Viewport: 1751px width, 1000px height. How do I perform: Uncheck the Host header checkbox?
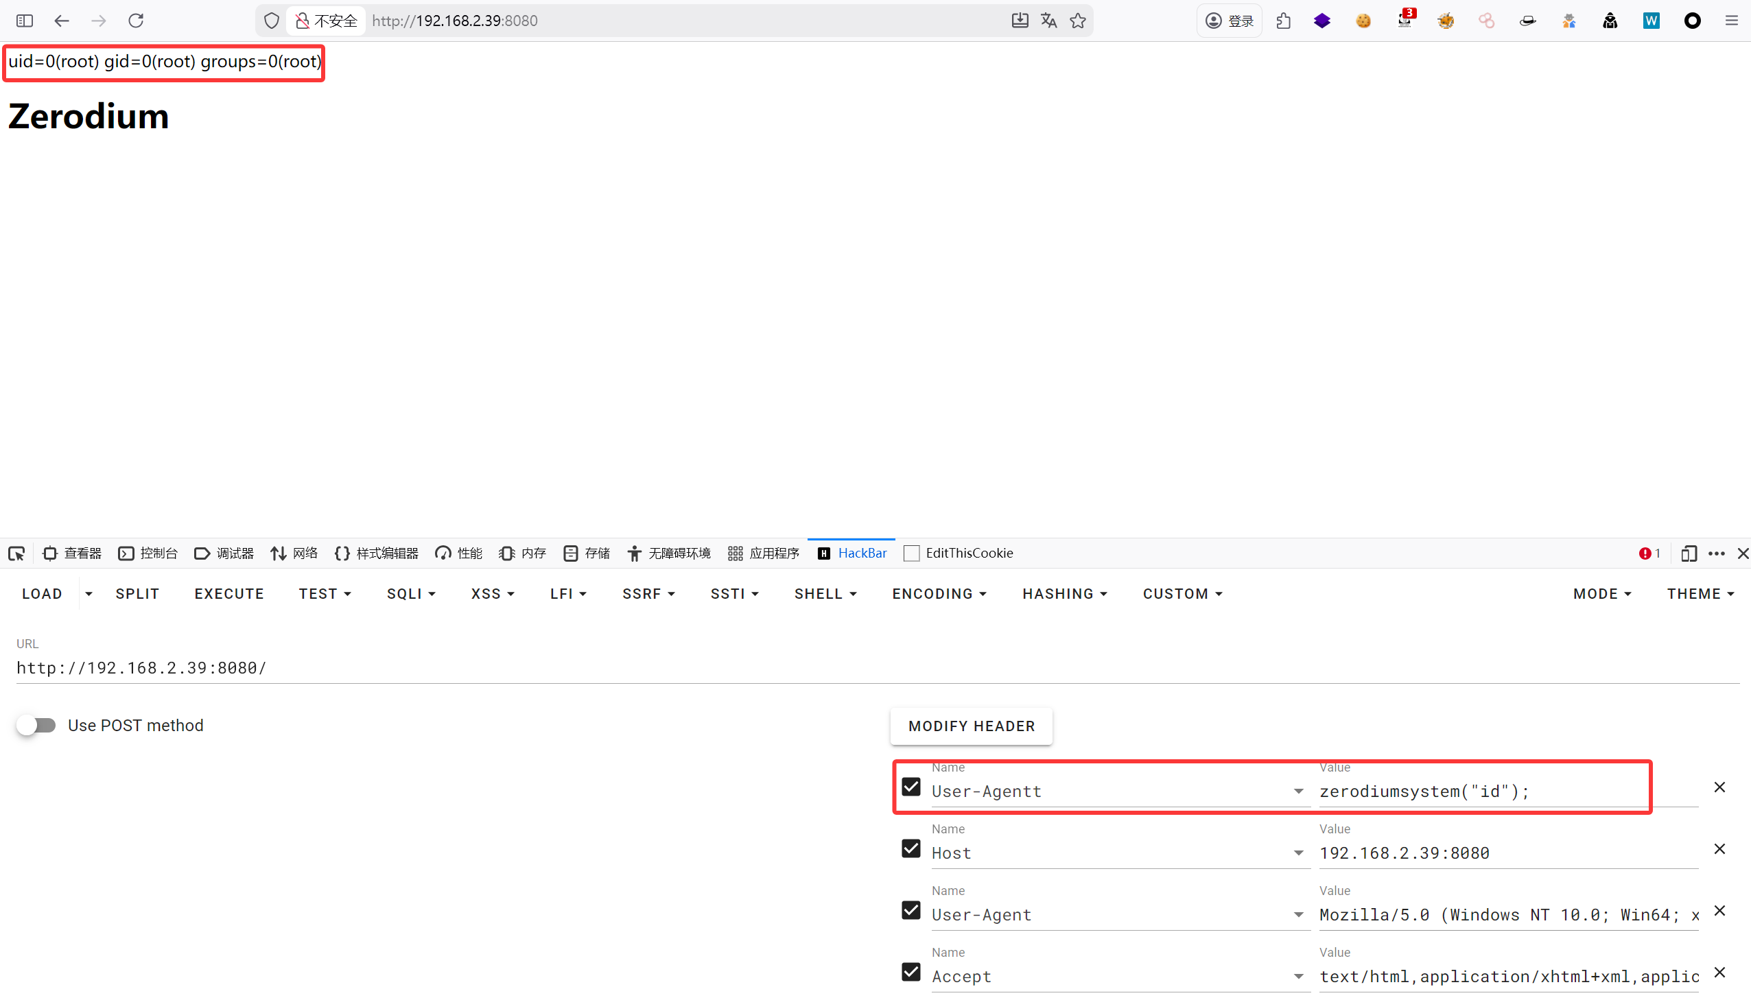click(911, 849)
